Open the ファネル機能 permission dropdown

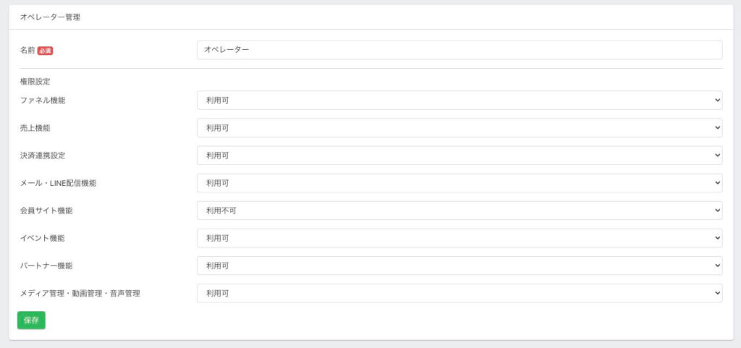pos(460,100)
